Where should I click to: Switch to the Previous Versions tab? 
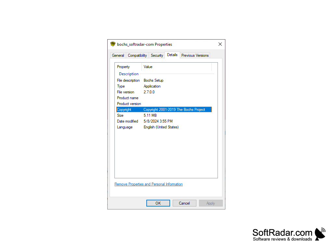tap(195, 55)
